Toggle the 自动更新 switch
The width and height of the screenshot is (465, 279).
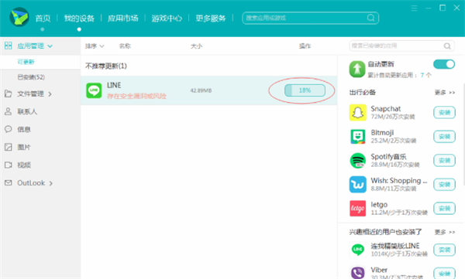click(444, 64)
